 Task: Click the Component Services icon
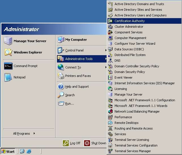[110, 32]
